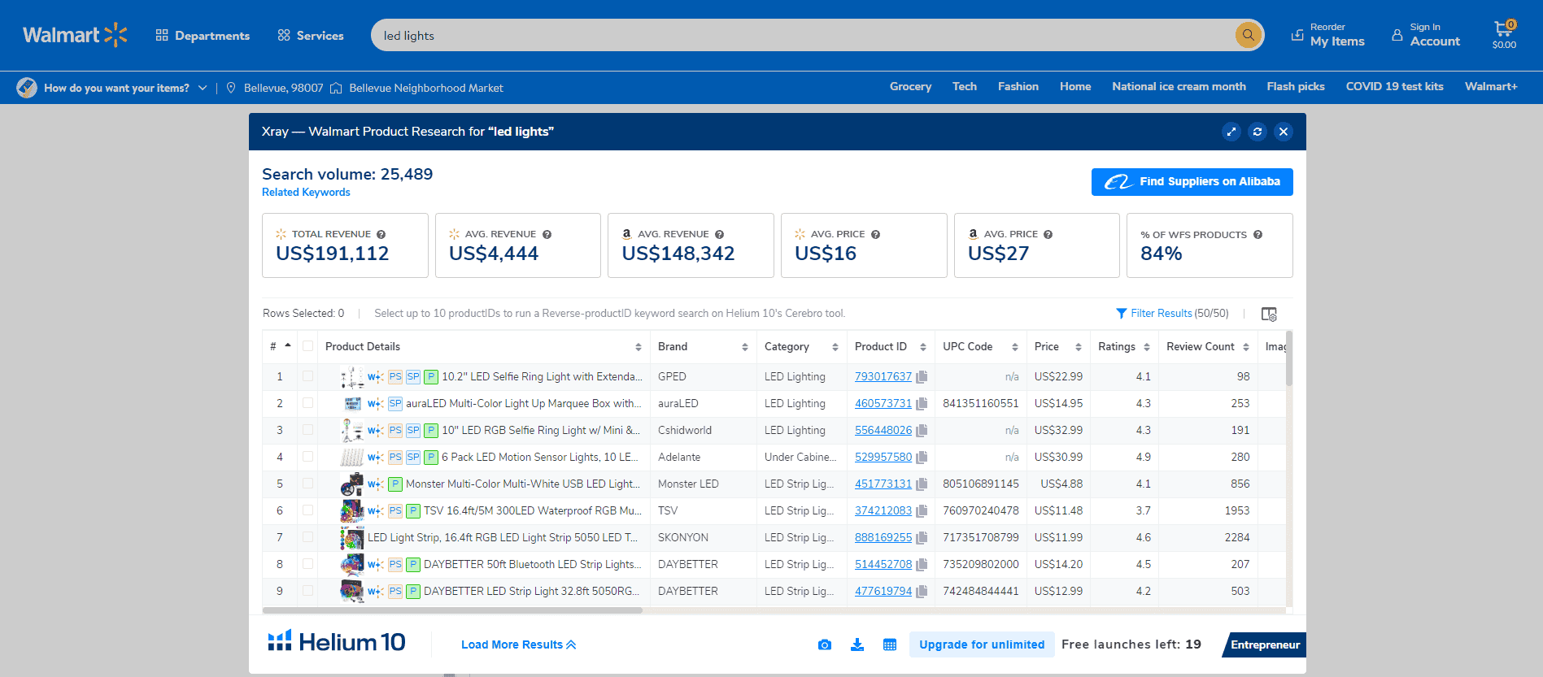Click the Total Revenue help question mark

tap(381, 234)
